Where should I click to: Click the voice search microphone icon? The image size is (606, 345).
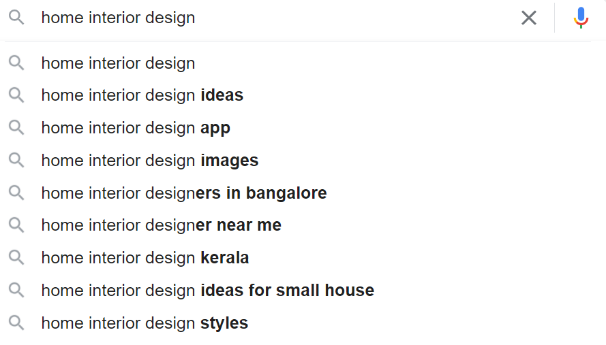click(581, 17)
